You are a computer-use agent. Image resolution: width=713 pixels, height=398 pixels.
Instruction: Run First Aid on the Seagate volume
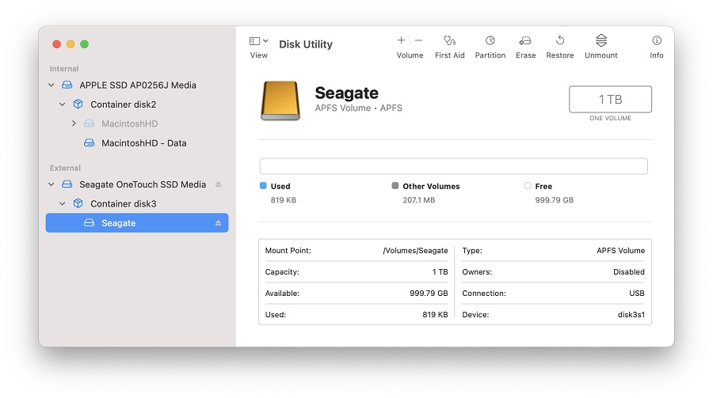(x=449, y=47)
